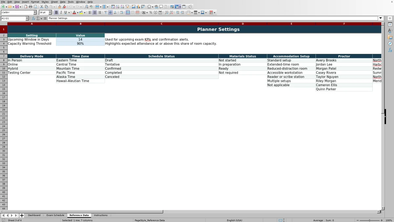Click the zoom in plus button

click(381, 220)
